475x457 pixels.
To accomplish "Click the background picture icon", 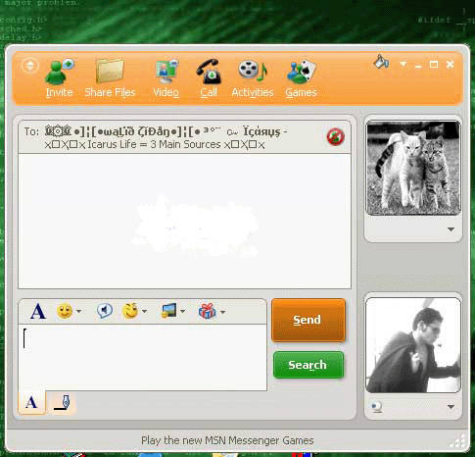I will click(169, 311).
